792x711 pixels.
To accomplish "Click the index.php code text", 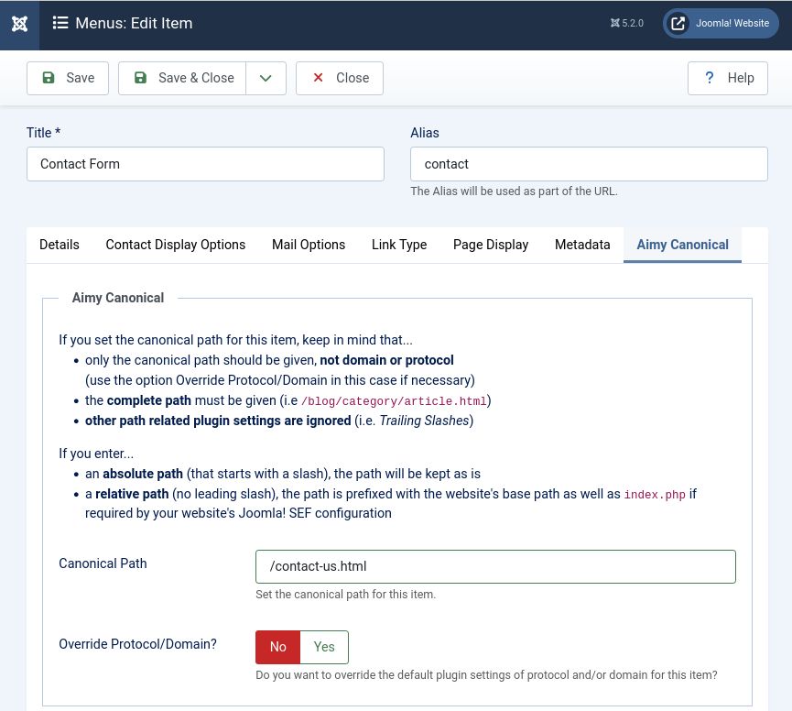I will pyautogui.click(x=655, y=495).
